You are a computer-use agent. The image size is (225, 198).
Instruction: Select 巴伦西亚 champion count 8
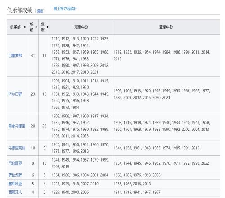pos(33,163)
